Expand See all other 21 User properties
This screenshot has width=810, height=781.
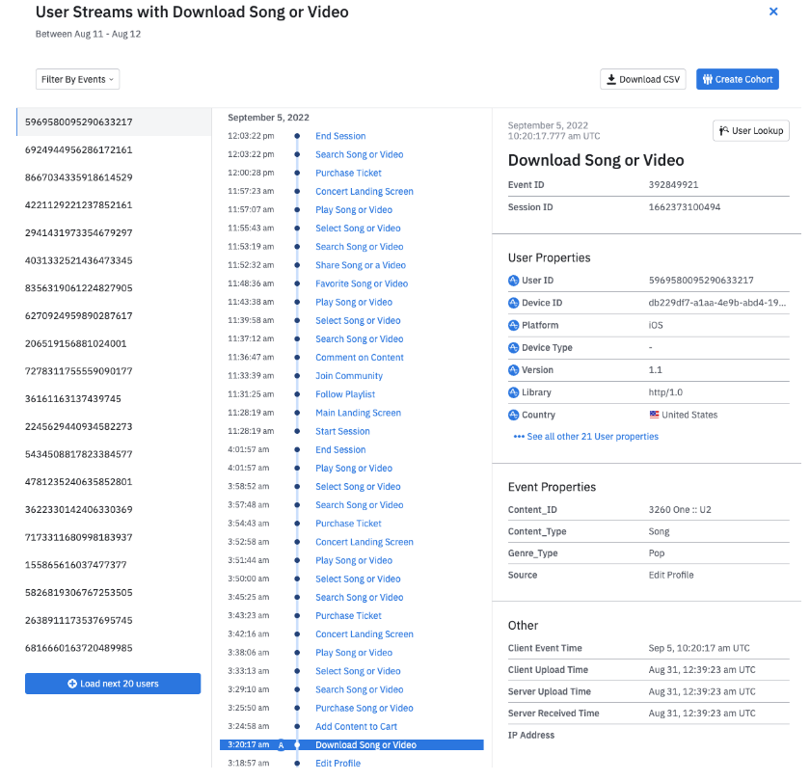tap(586, 437)
